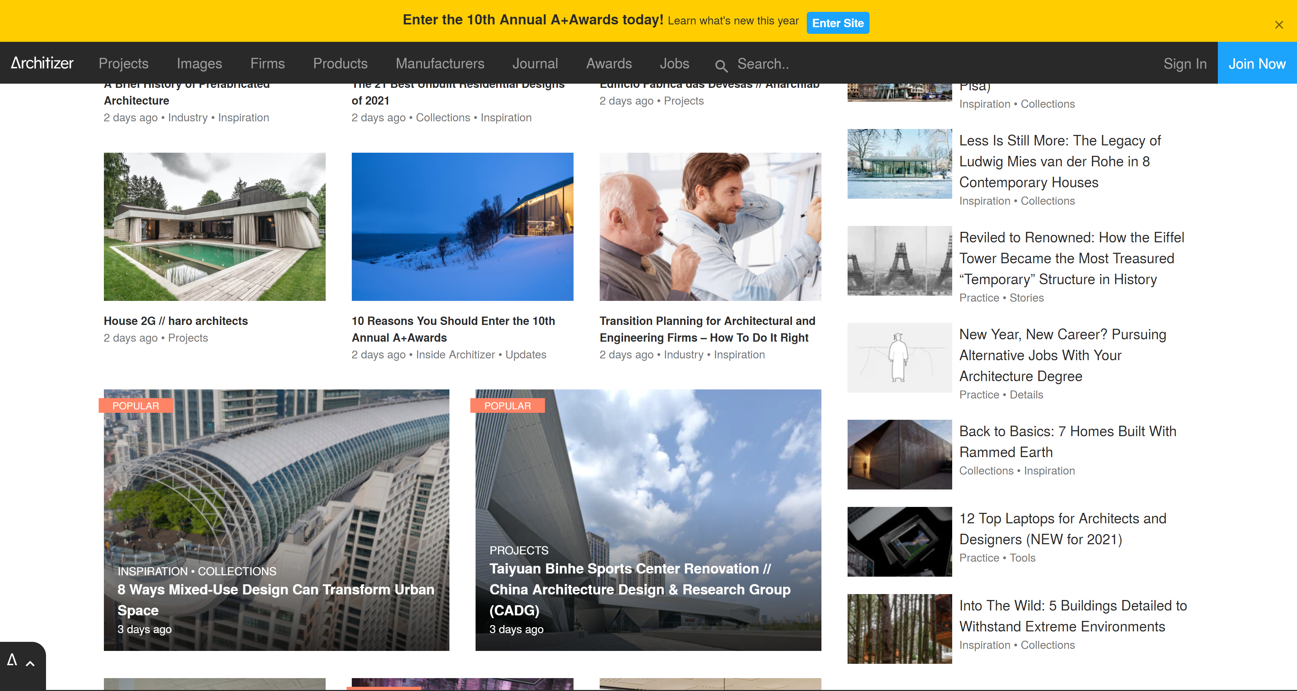Click the search magnifier icon

[721, 65]
